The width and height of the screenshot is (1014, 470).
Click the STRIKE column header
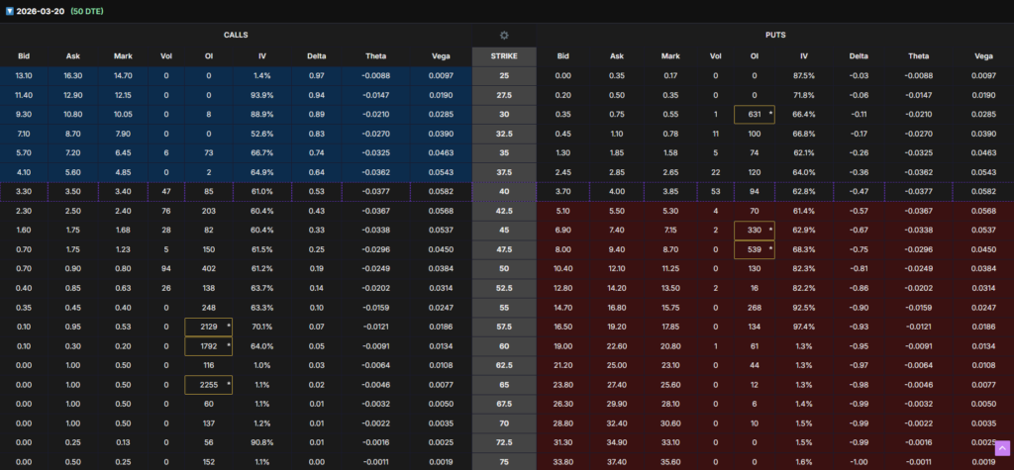click(x=504, y=56)
